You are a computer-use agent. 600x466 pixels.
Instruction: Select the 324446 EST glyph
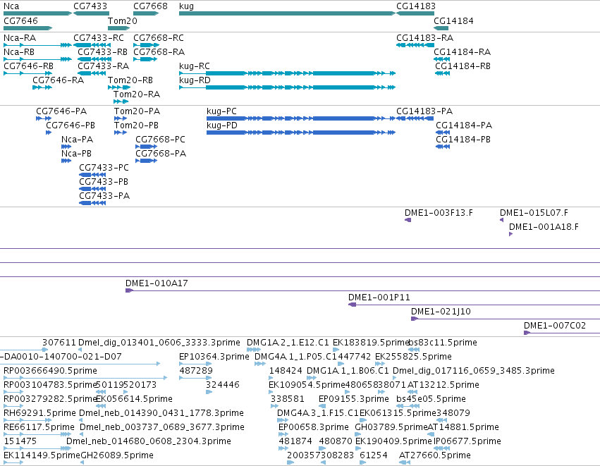(209, 392)
